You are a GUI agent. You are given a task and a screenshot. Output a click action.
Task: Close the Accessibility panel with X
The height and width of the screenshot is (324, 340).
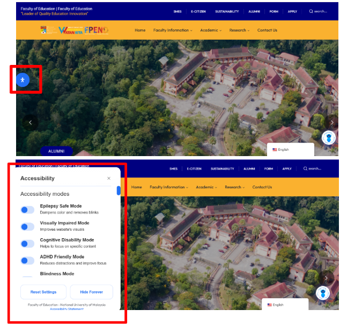(109, 178)
